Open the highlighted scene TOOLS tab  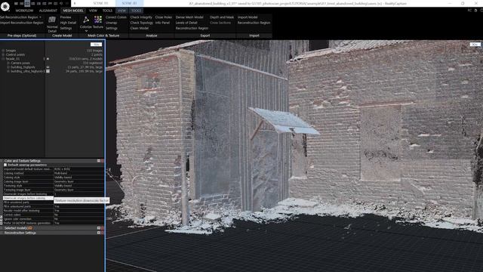(136, 11)
